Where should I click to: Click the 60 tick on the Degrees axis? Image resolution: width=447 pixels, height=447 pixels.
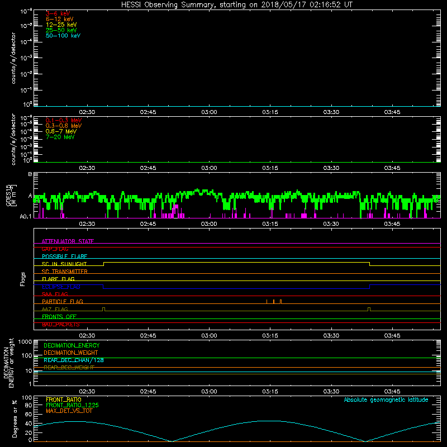click(x=29, y=414)
